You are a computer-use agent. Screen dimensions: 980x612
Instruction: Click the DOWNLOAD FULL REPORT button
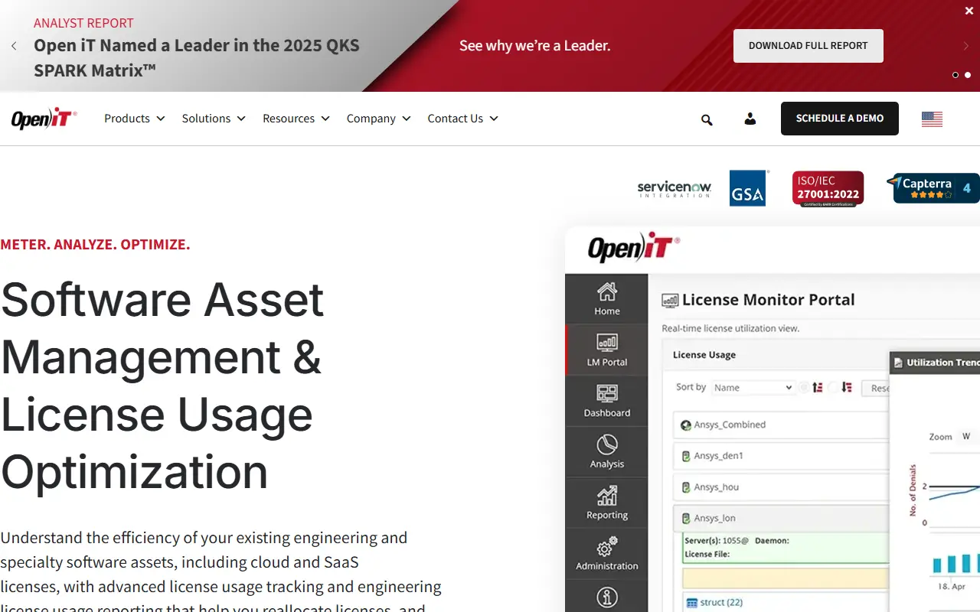808,46
